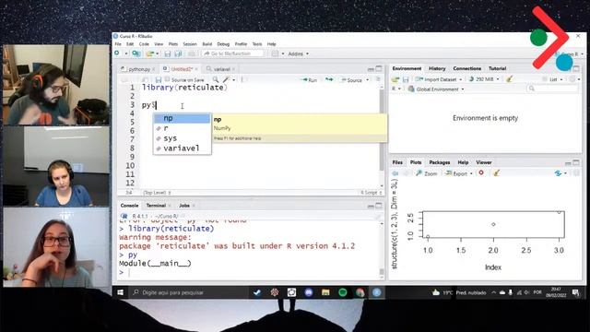Open the R language selector in Environment
Image resolution: width=590 pixels, height=332 pixels.
tap(395, 89)
